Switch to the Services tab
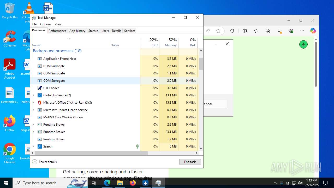334x188 pixels. [x=130, y=31]
